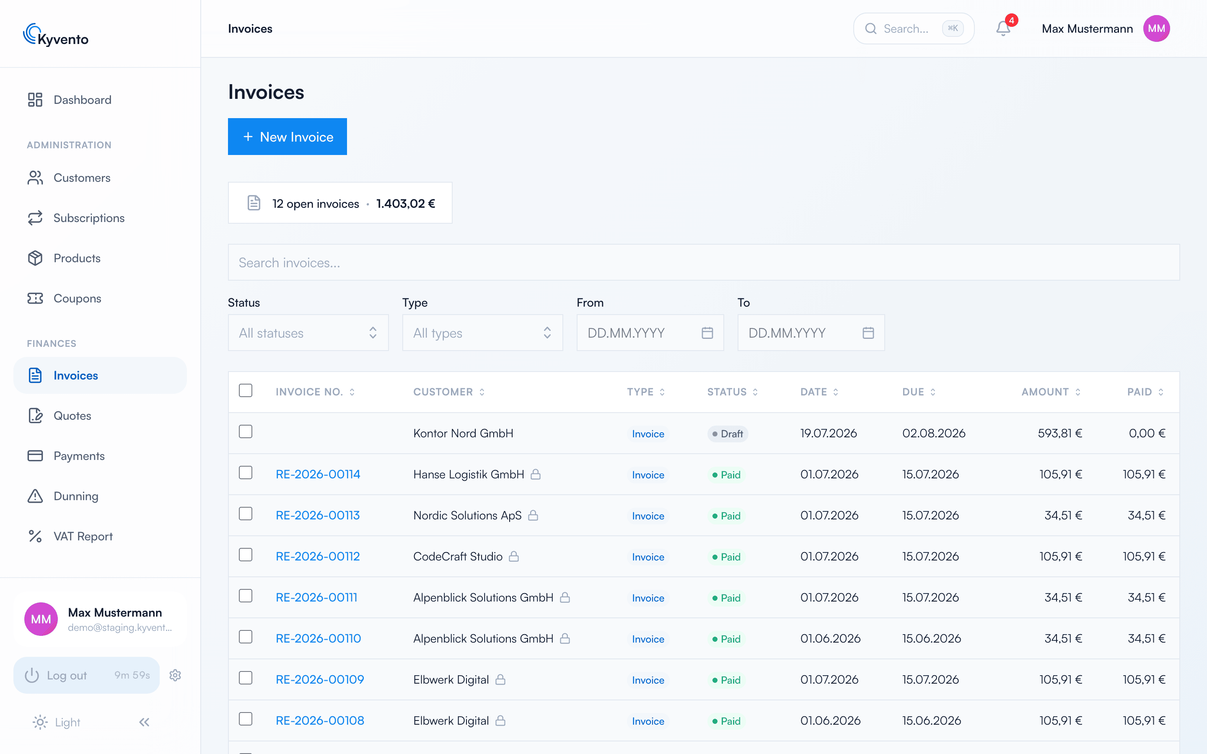Focus the Search invoices field
Screen dimensions: 1207x754
pyautogui.click(x=704, y=262)
